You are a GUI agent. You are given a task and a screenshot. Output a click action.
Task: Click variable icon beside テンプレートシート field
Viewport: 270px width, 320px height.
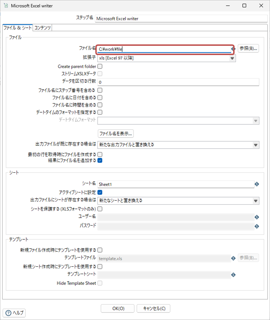(x=234, y=275)
